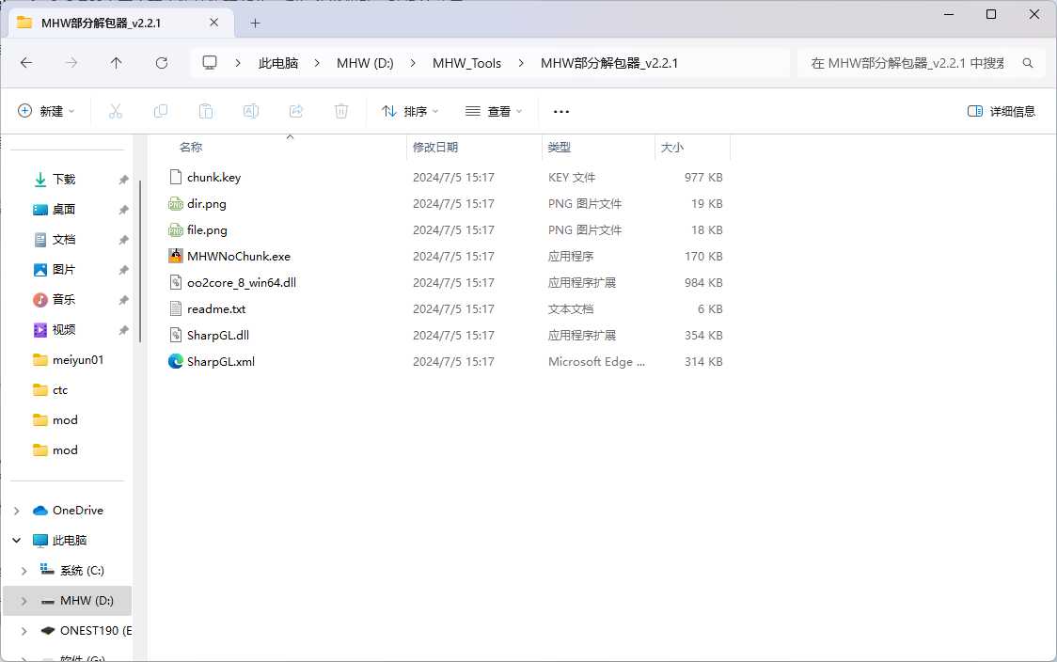Screen dimensions: 1057x662
Task: Select the dir.png image file icon
Action: [x=176, y=203]
